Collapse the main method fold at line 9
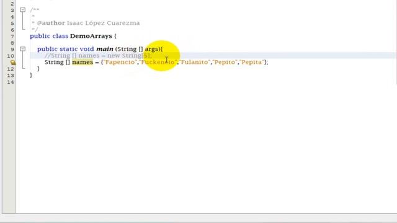 [x=22, y=49]
